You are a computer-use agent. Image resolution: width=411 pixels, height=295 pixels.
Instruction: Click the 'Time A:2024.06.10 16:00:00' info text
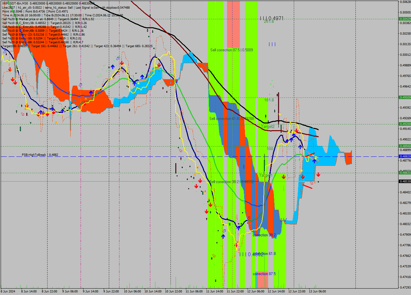[x=21, y=15]
